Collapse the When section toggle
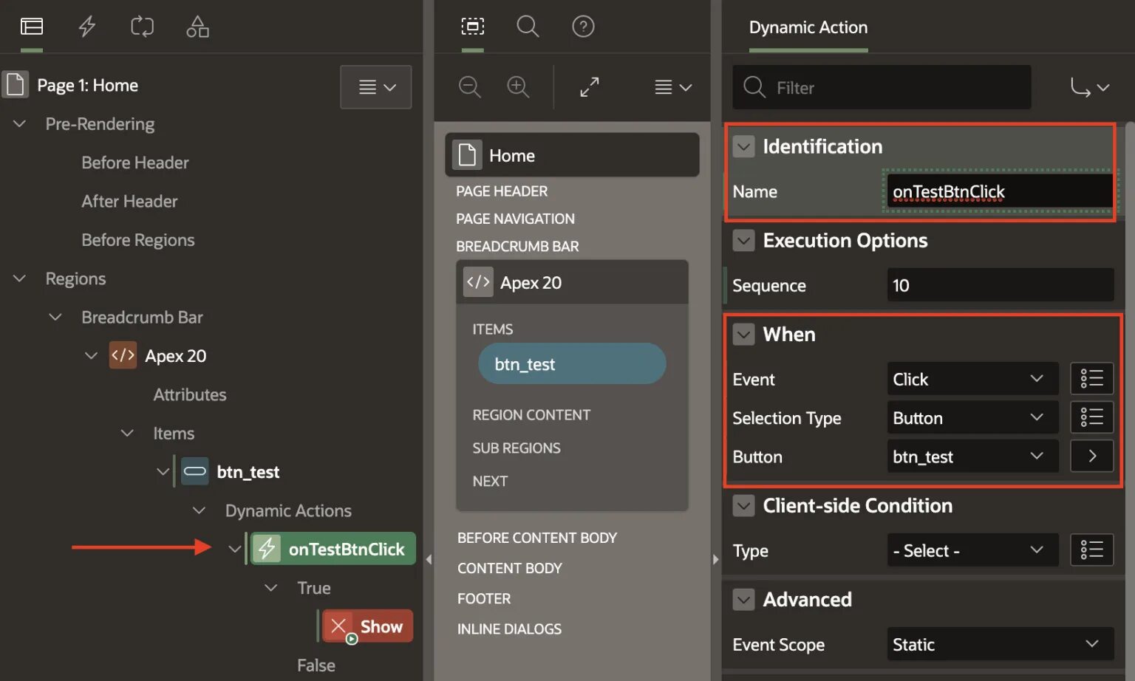The height and width of the screenshot is (681, 1135). point(743,335)
